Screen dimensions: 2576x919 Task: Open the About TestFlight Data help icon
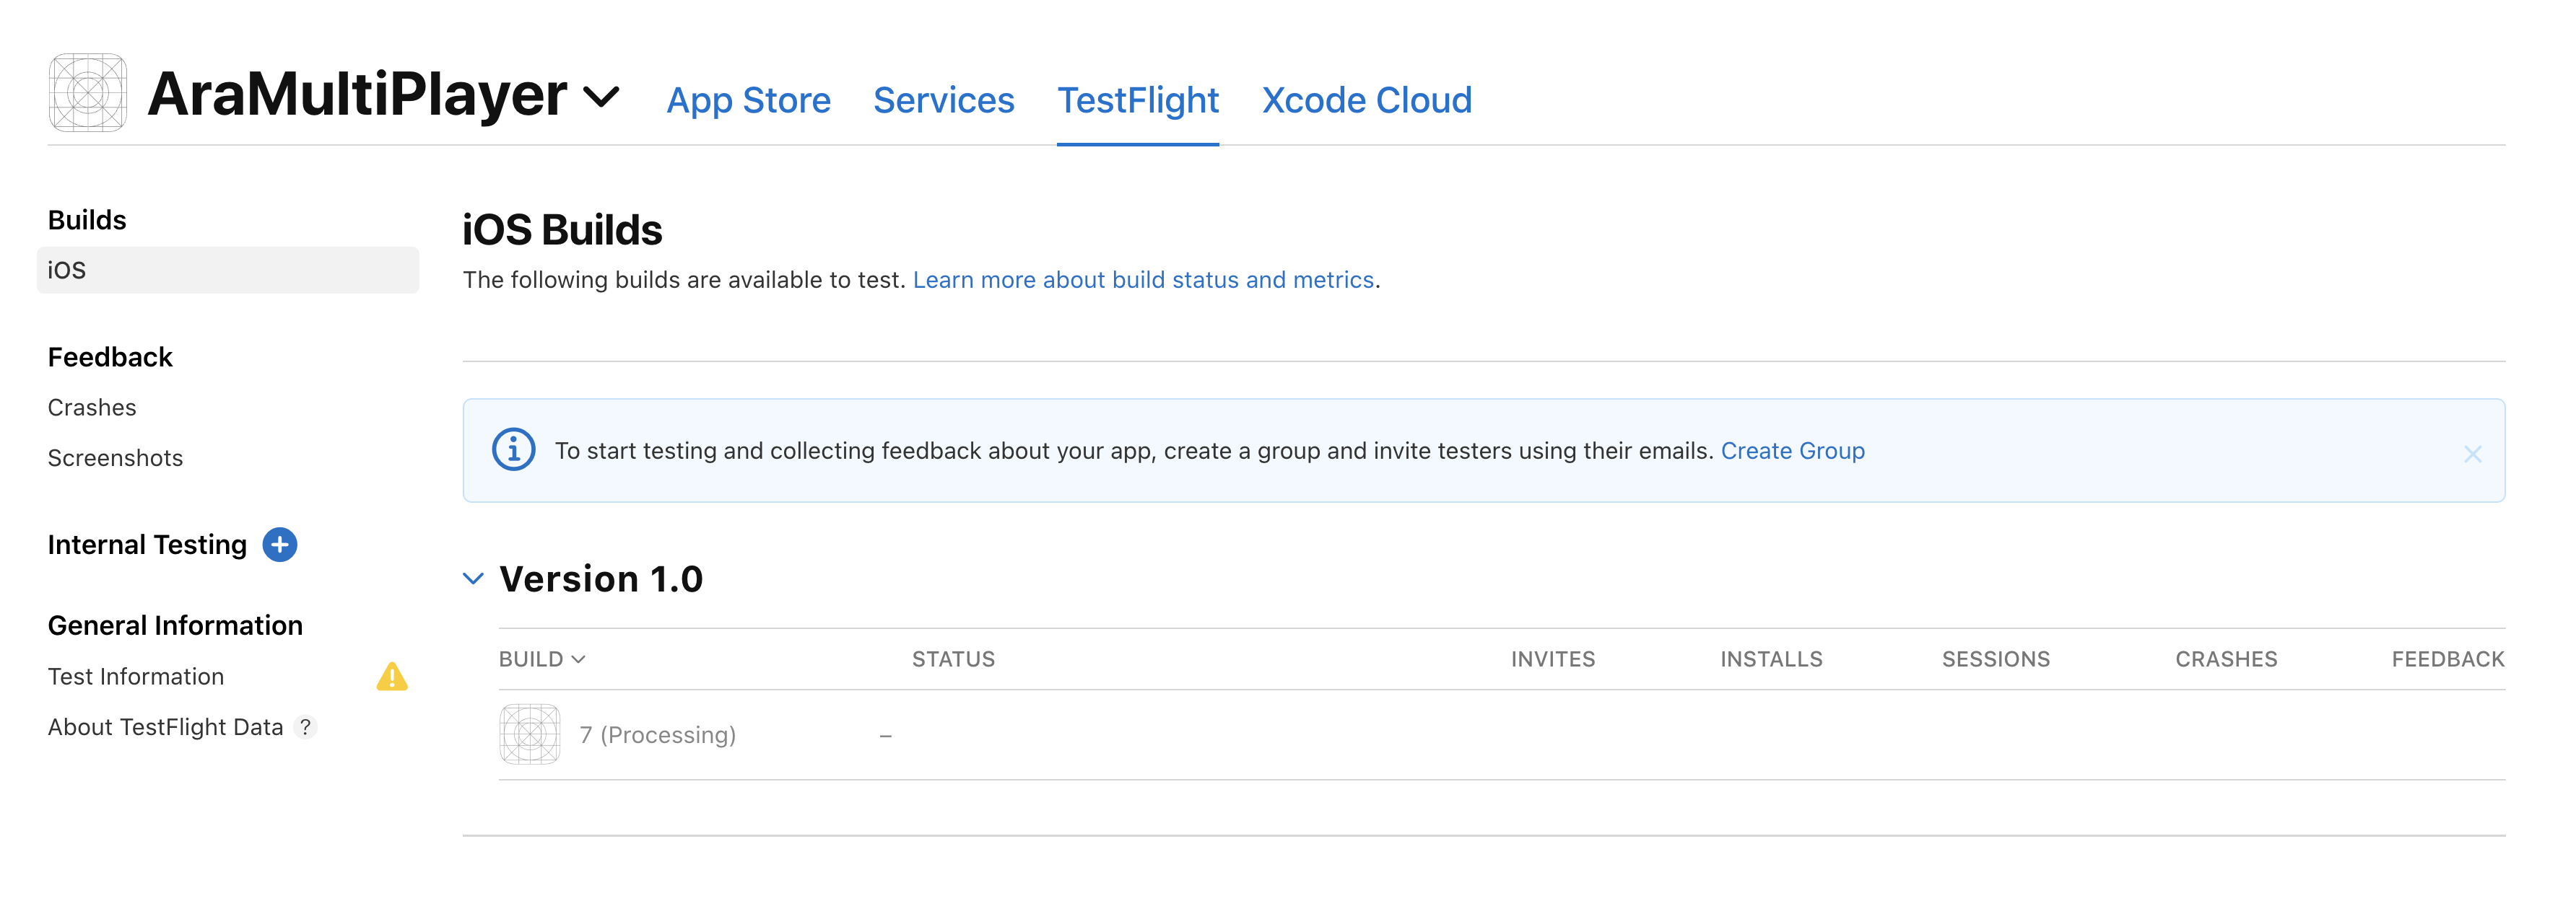click(306, 727)
